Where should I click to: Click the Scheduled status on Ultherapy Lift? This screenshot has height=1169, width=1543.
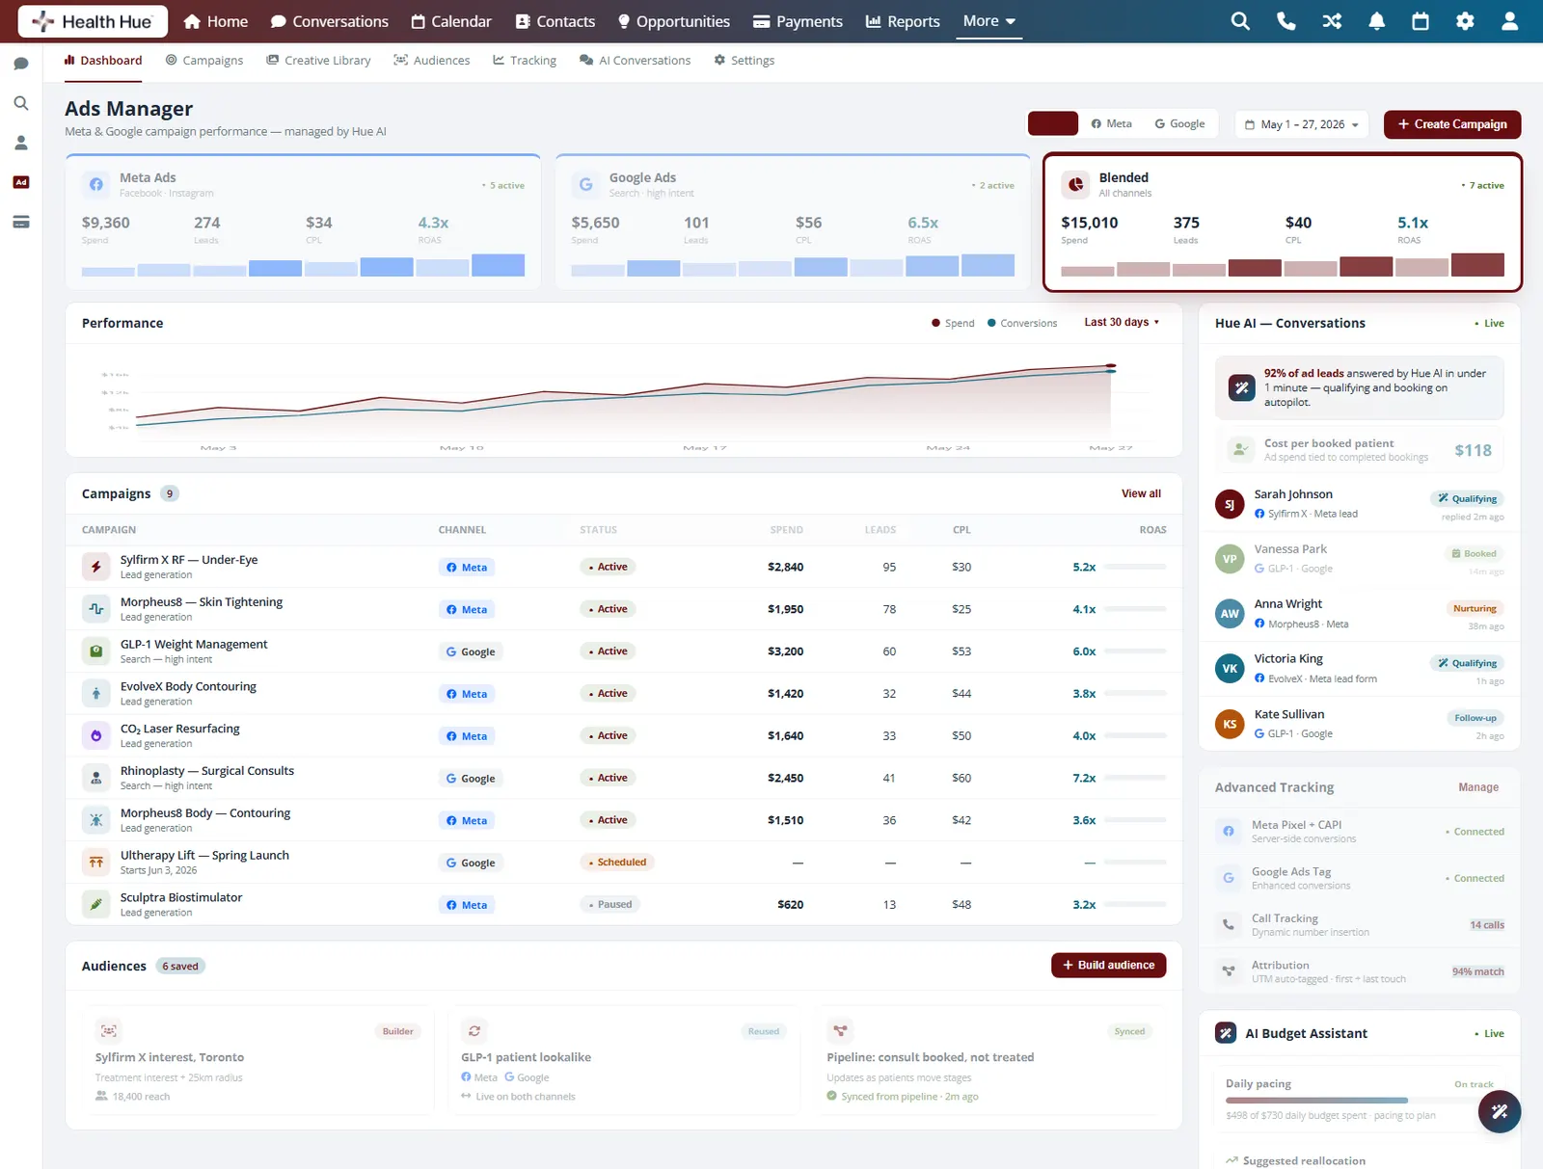tap(617, 863)
